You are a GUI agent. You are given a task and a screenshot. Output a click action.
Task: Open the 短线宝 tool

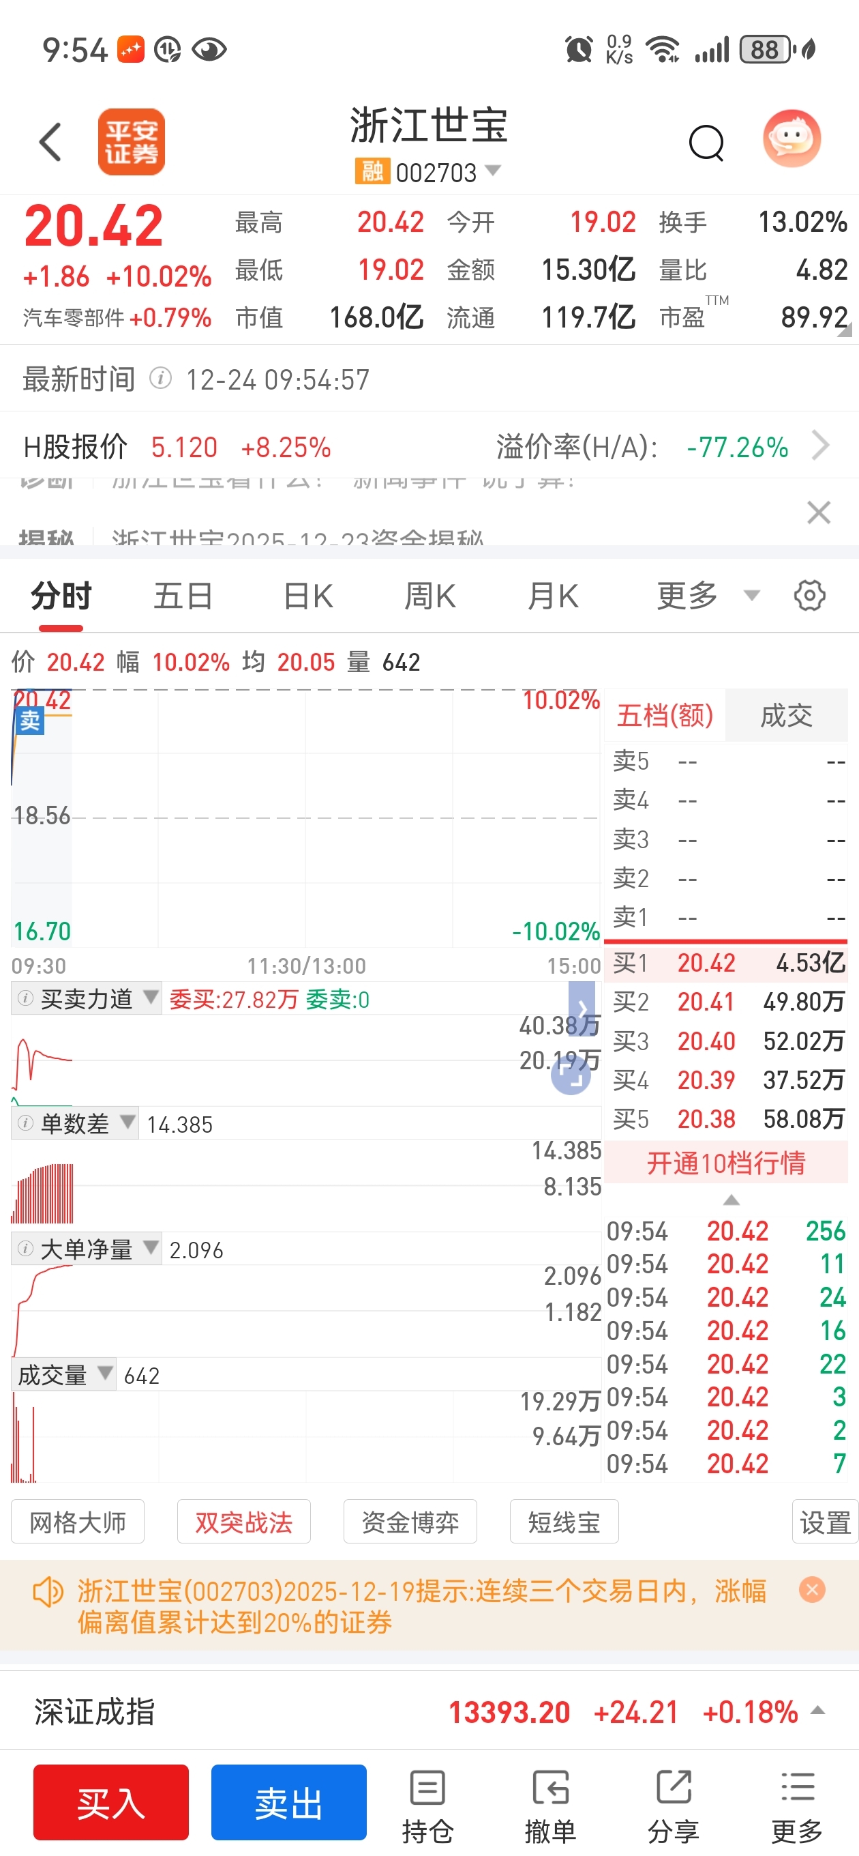click(564, 1522)
